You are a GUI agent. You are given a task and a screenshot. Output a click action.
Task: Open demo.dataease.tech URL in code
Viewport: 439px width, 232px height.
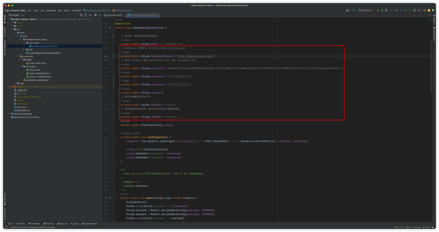coord(195,56)
